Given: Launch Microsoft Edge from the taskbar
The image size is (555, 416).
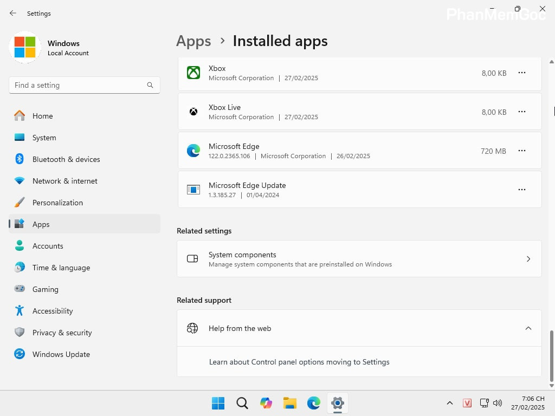Looking at the screenshot, I should point(313,403).
